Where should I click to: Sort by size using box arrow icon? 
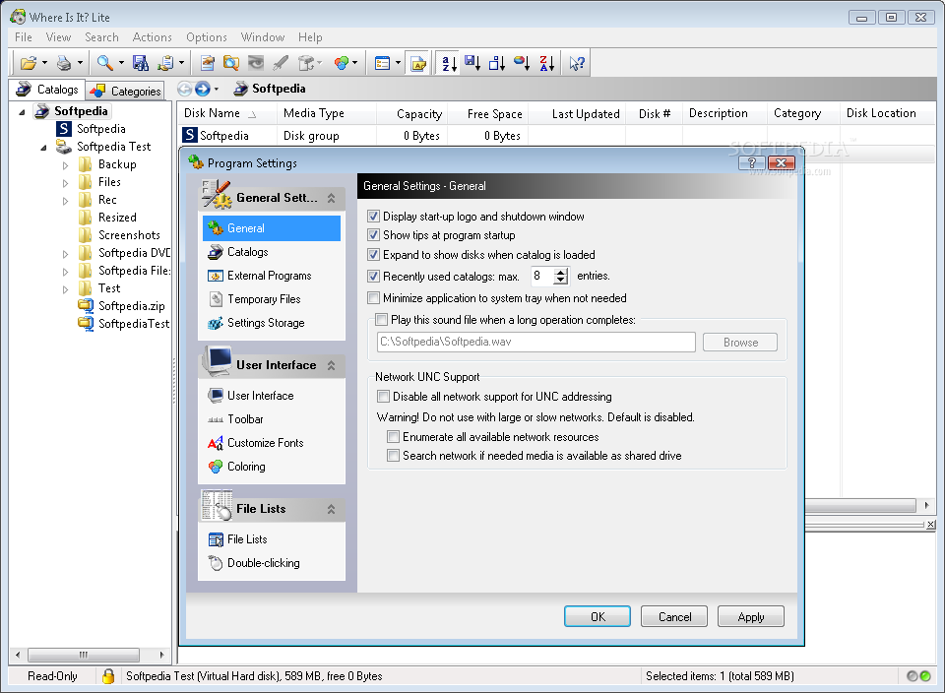point(497,63)
